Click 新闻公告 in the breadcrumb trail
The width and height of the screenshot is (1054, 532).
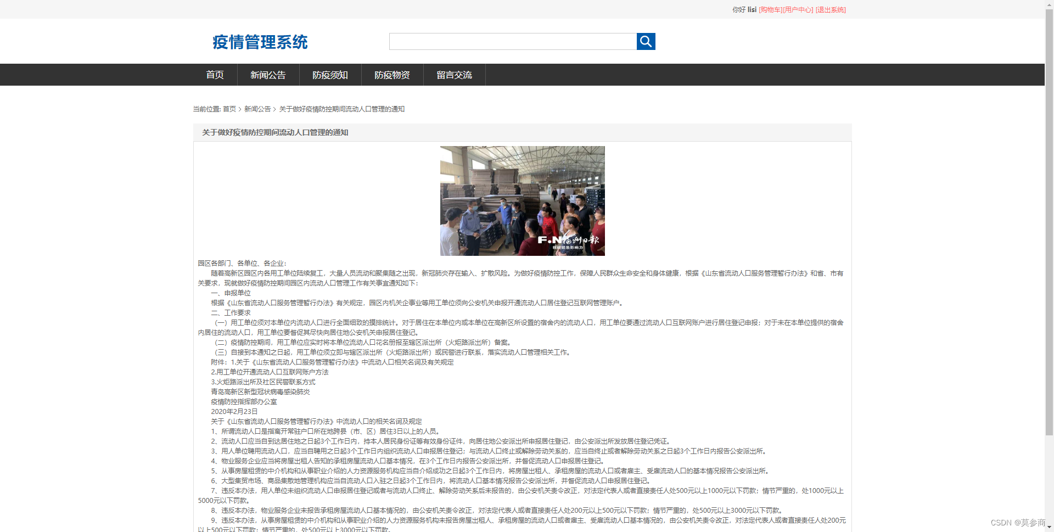click(x=257, y=109)
